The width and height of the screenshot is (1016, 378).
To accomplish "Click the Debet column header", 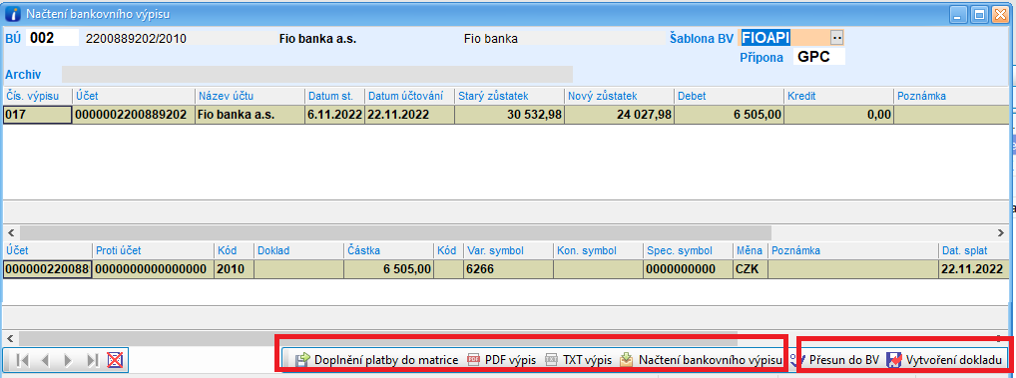I will click(730, 97).
